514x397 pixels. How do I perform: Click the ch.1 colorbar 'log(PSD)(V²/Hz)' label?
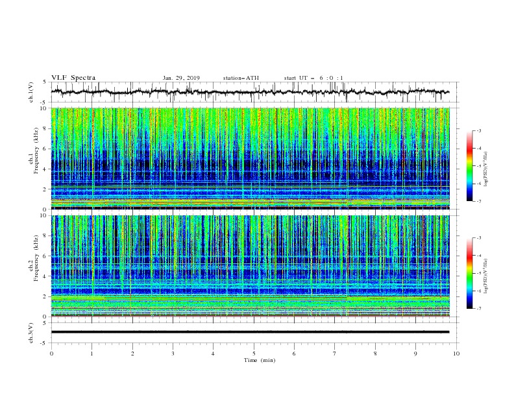(485, 169)
